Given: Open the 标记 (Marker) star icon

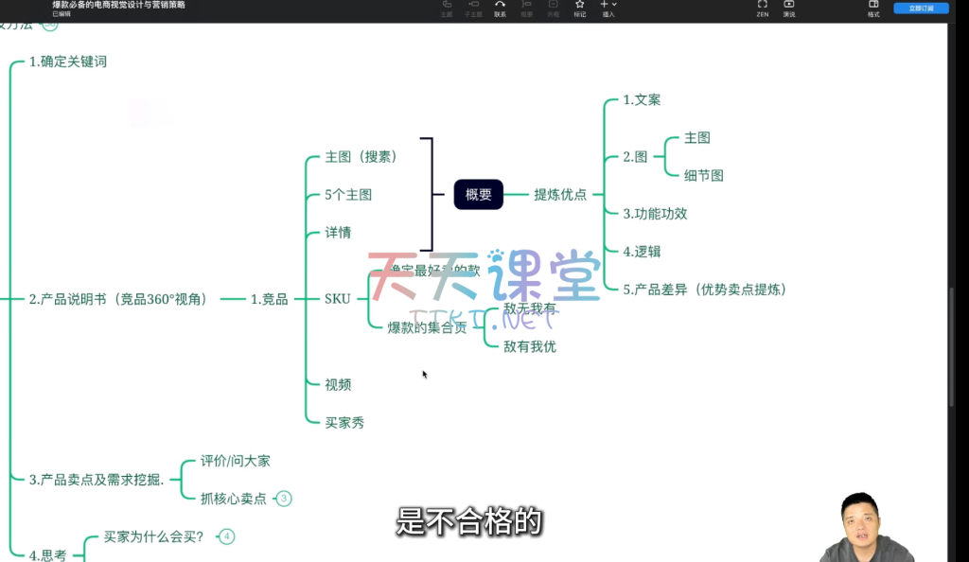Looking at the screenshot, I should [580, 9].
